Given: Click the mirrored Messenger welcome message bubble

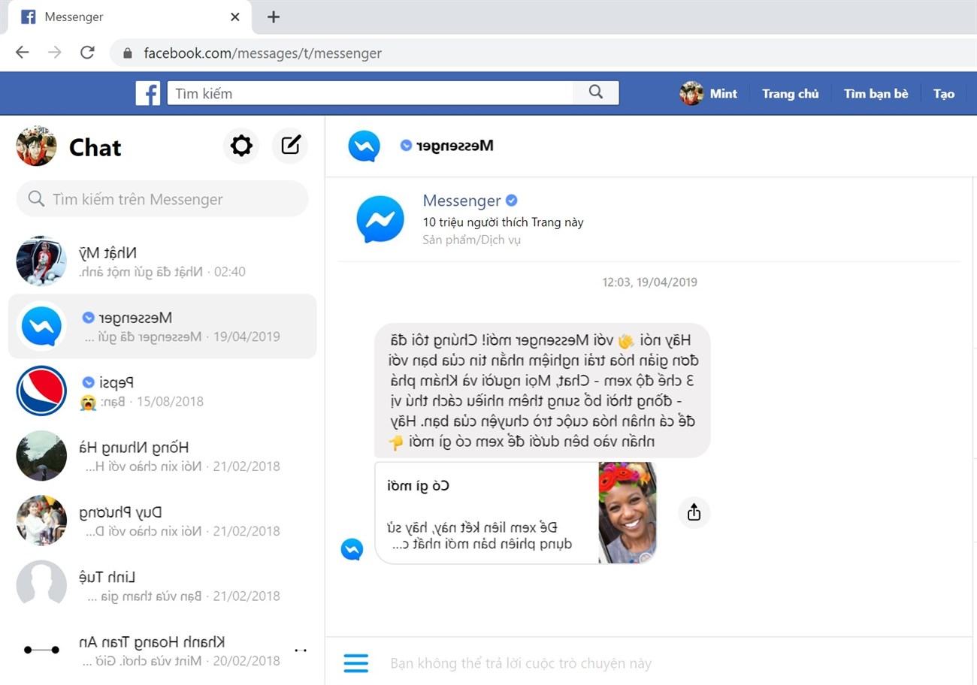Looking at the screenshot, I should (x=542, y=391).
